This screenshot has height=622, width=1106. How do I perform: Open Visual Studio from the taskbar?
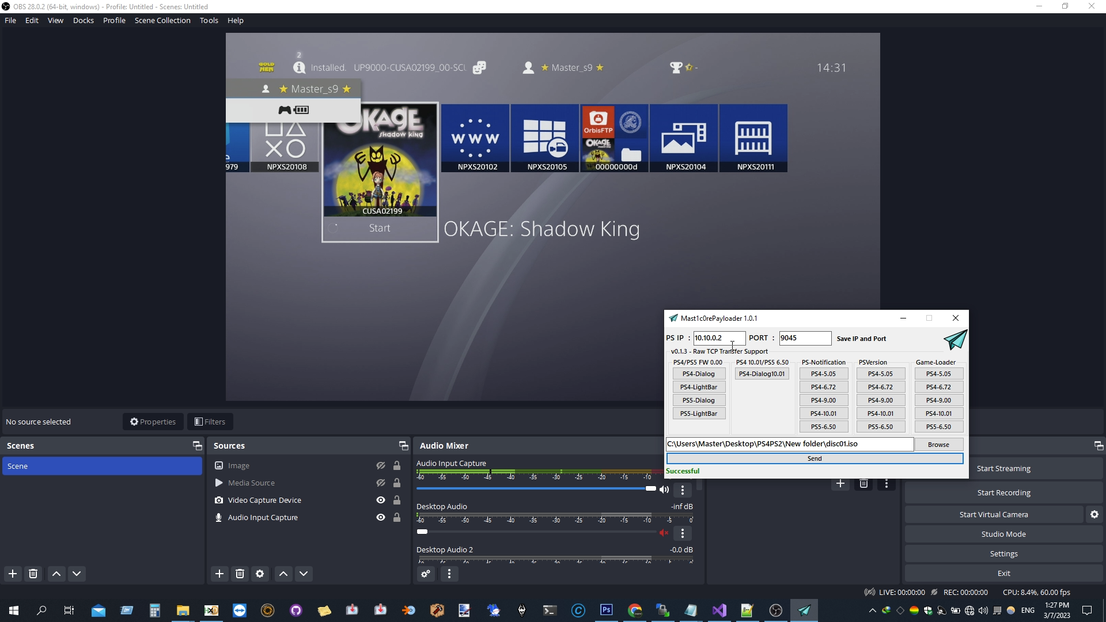(x=719, y=610)
